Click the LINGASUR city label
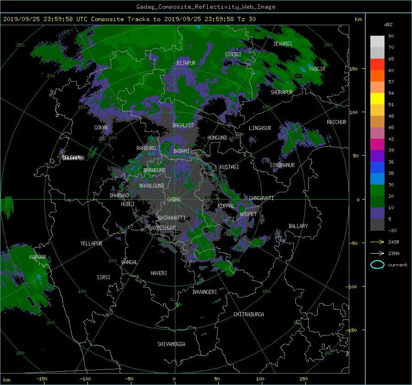The height and width of the screenshot is (385, 412). [260, 128]
